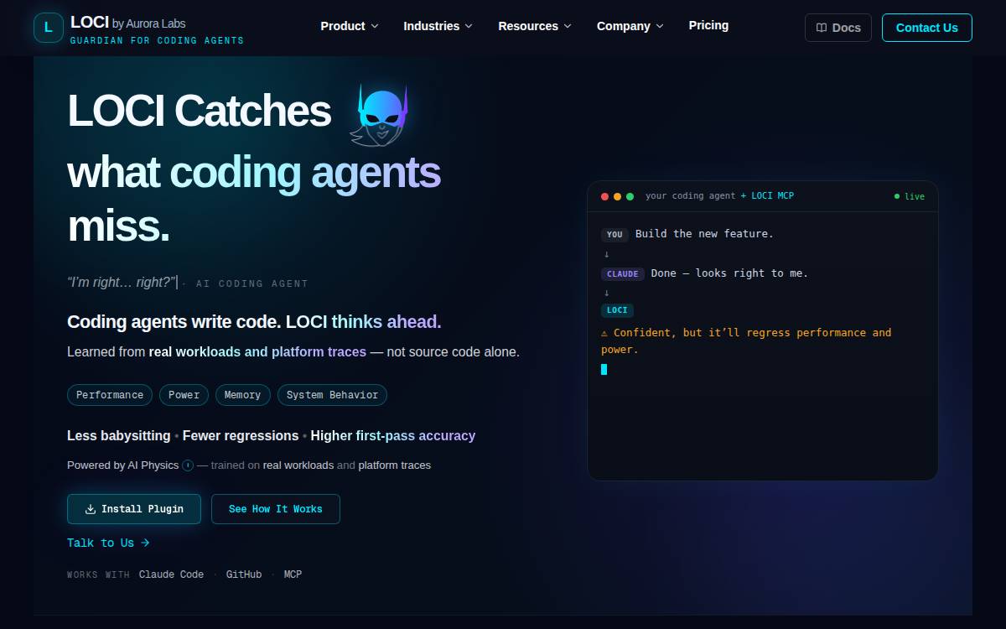Click 'Fewer regressions' text
1006x629 pixels.
[241, 436]
